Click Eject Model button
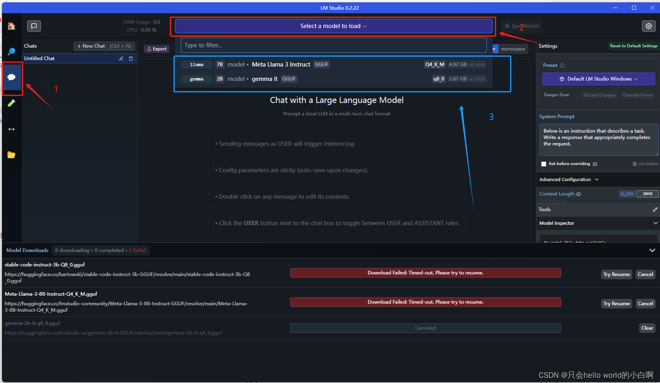Image resolution: width=660 pixels, height=383 pixels. coord(522,26)
